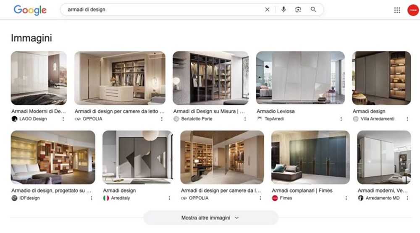
Task: Start voice search via microphone icon
Action: pyautogui.click(x=283, y=10)
